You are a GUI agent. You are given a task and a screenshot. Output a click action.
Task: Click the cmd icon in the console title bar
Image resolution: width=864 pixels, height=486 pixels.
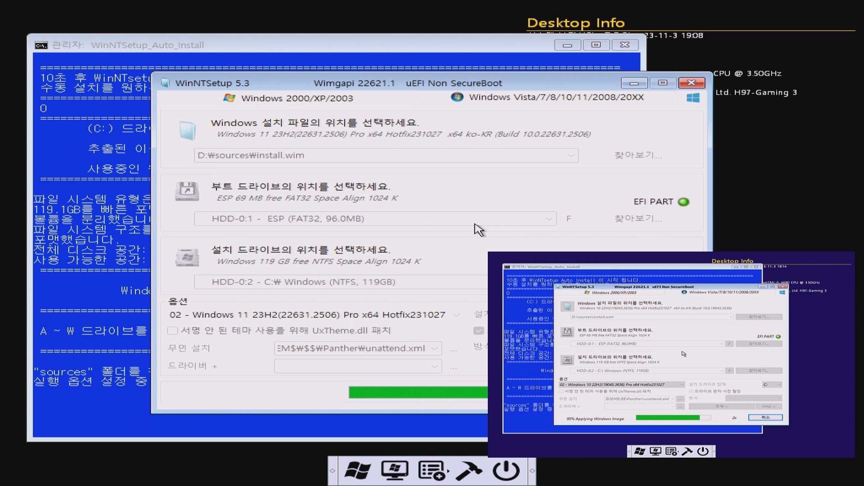click(41, 45)
